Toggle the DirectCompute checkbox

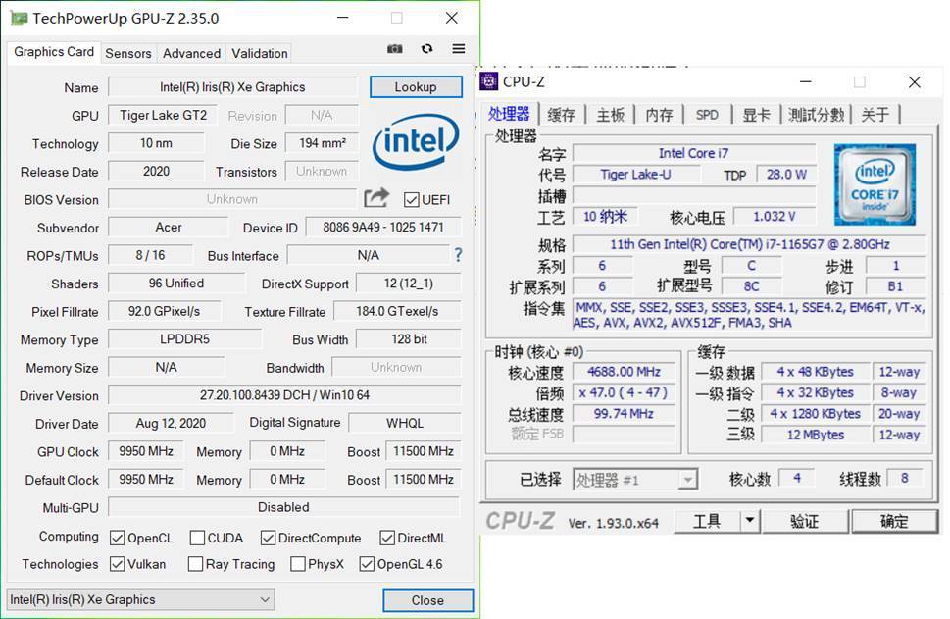coord(268,538)
